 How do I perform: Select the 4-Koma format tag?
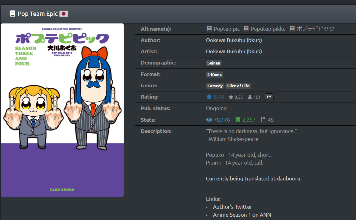pyautogui.click(x=214, y=75)
